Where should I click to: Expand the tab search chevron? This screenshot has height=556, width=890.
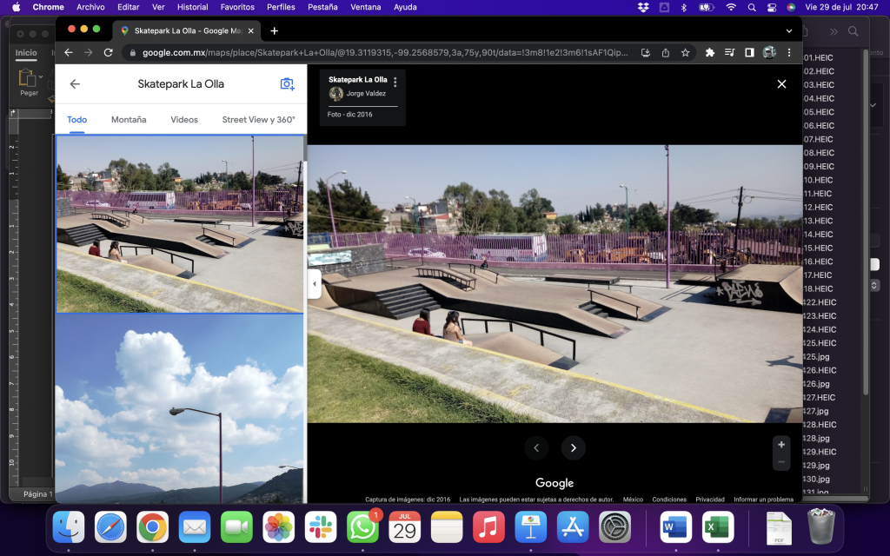[x=789, y=30]
